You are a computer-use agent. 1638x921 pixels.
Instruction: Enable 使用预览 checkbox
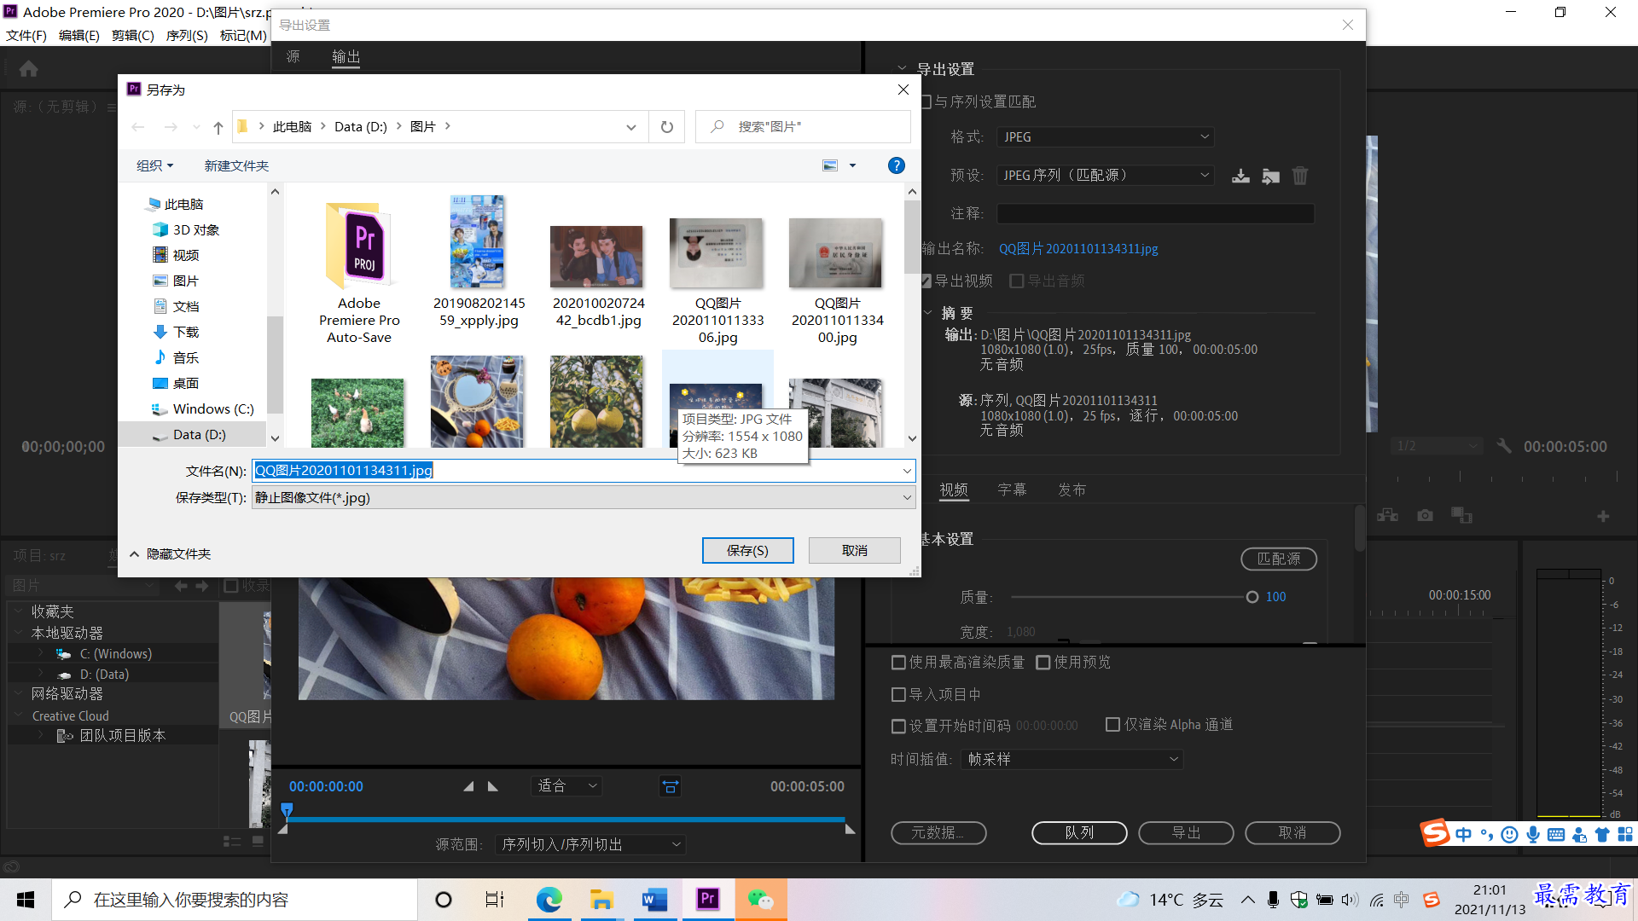pyautogui.click(x=1043, y=663)
